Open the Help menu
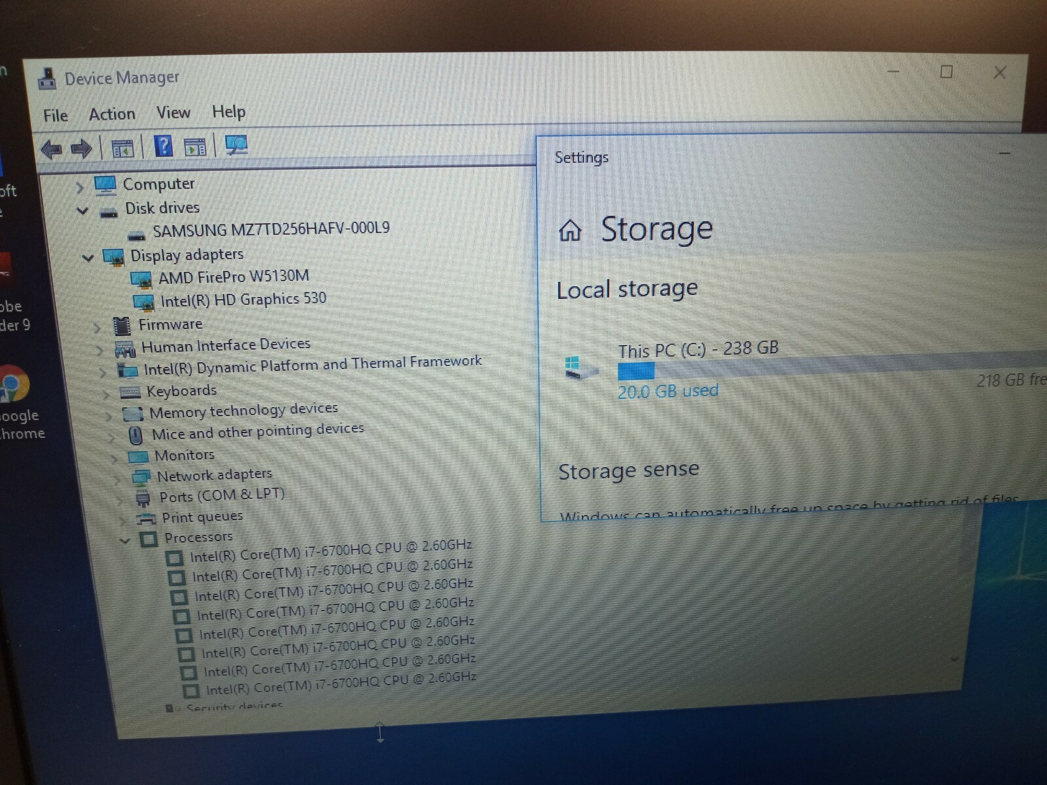 228,111
